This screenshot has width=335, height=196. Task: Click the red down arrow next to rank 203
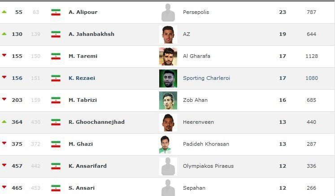click(4, 99)
